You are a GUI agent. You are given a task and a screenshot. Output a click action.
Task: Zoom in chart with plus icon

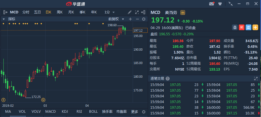pyautogui.click(x=130, y=19)
